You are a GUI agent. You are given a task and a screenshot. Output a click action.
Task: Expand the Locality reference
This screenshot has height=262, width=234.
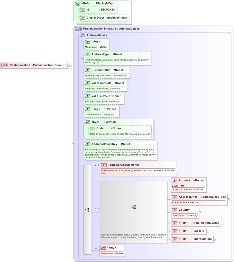pyautogui.click(x=208, y=231)
